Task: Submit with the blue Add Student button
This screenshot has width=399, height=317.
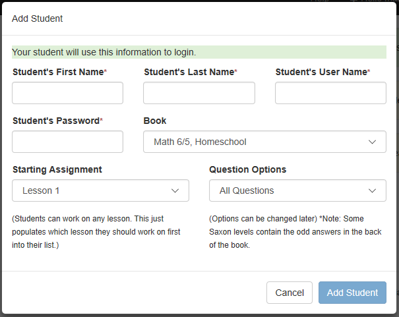Action: coord(352,293)
